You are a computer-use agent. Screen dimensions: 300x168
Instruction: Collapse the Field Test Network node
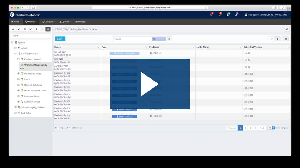[16, 54]
